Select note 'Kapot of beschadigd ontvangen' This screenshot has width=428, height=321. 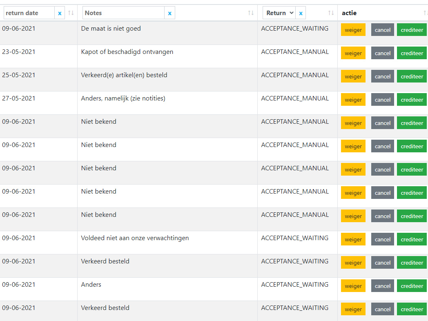click(127, 52)
